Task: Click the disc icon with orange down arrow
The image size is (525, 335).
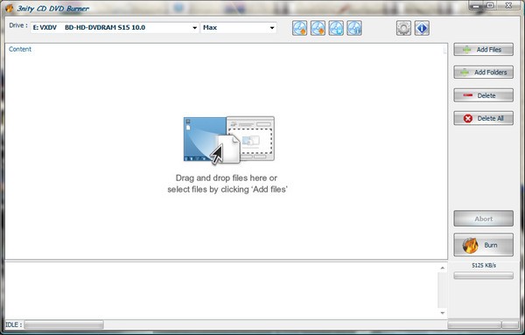Action: click(x=318, y=28)
